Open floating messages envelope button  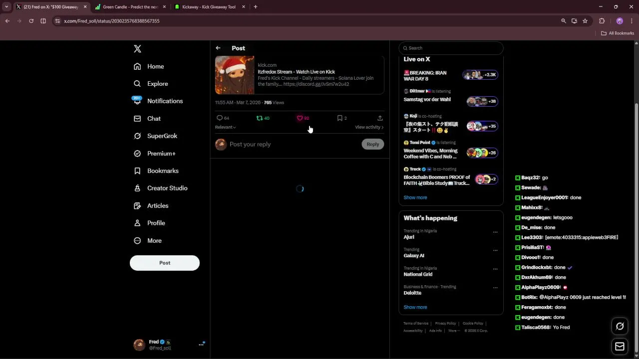click(x=620, y=347)
